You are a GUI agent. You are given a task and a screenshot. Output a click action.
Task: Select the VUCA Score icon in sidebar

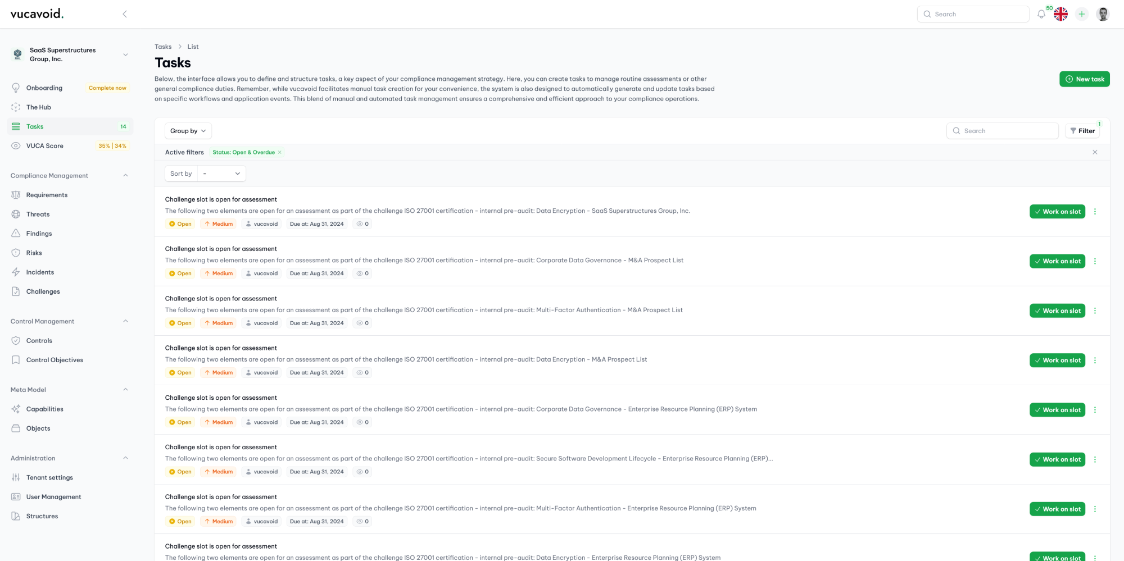15,145
